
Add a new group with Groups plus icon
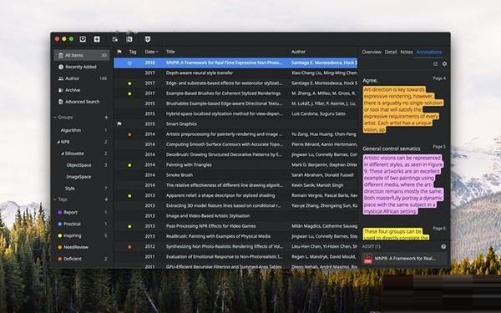(x=106, y=117)
